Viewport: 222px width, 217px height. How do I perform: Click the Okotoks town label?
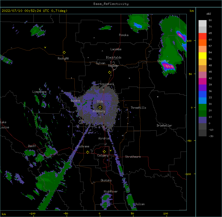coord(106,180)
